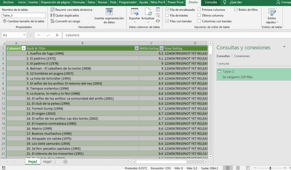Open the Rank & Title filter dropdown
This screenshot has height=170, width=291.
click(137, 48)
